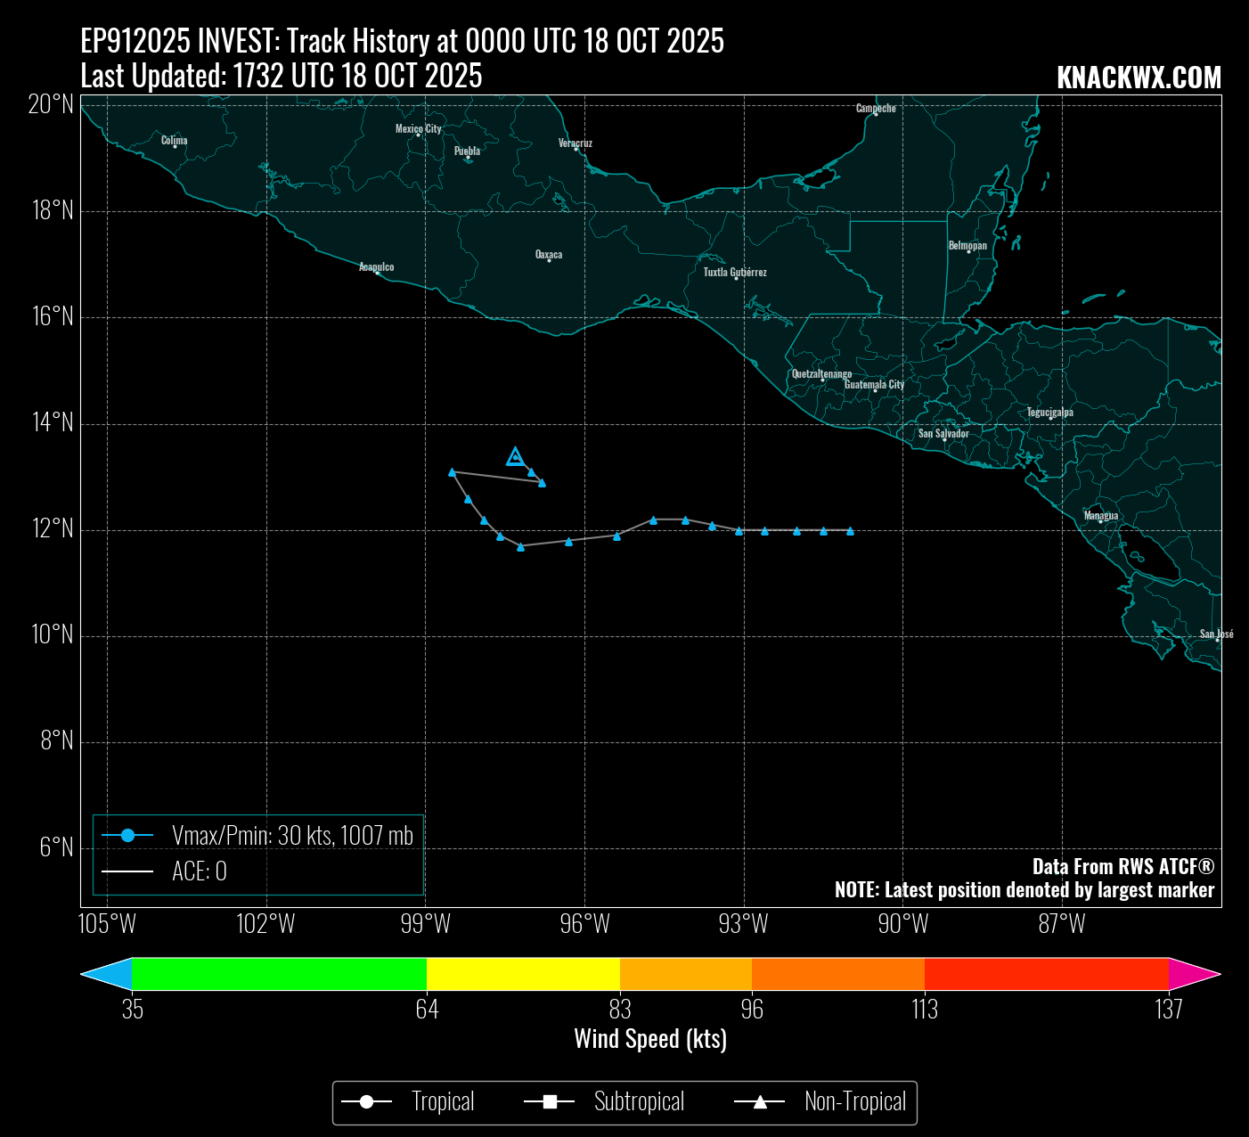Click the largest triangle latest-position marker
This screenshot has height=1137, width=1249.
tap(515, 457)
